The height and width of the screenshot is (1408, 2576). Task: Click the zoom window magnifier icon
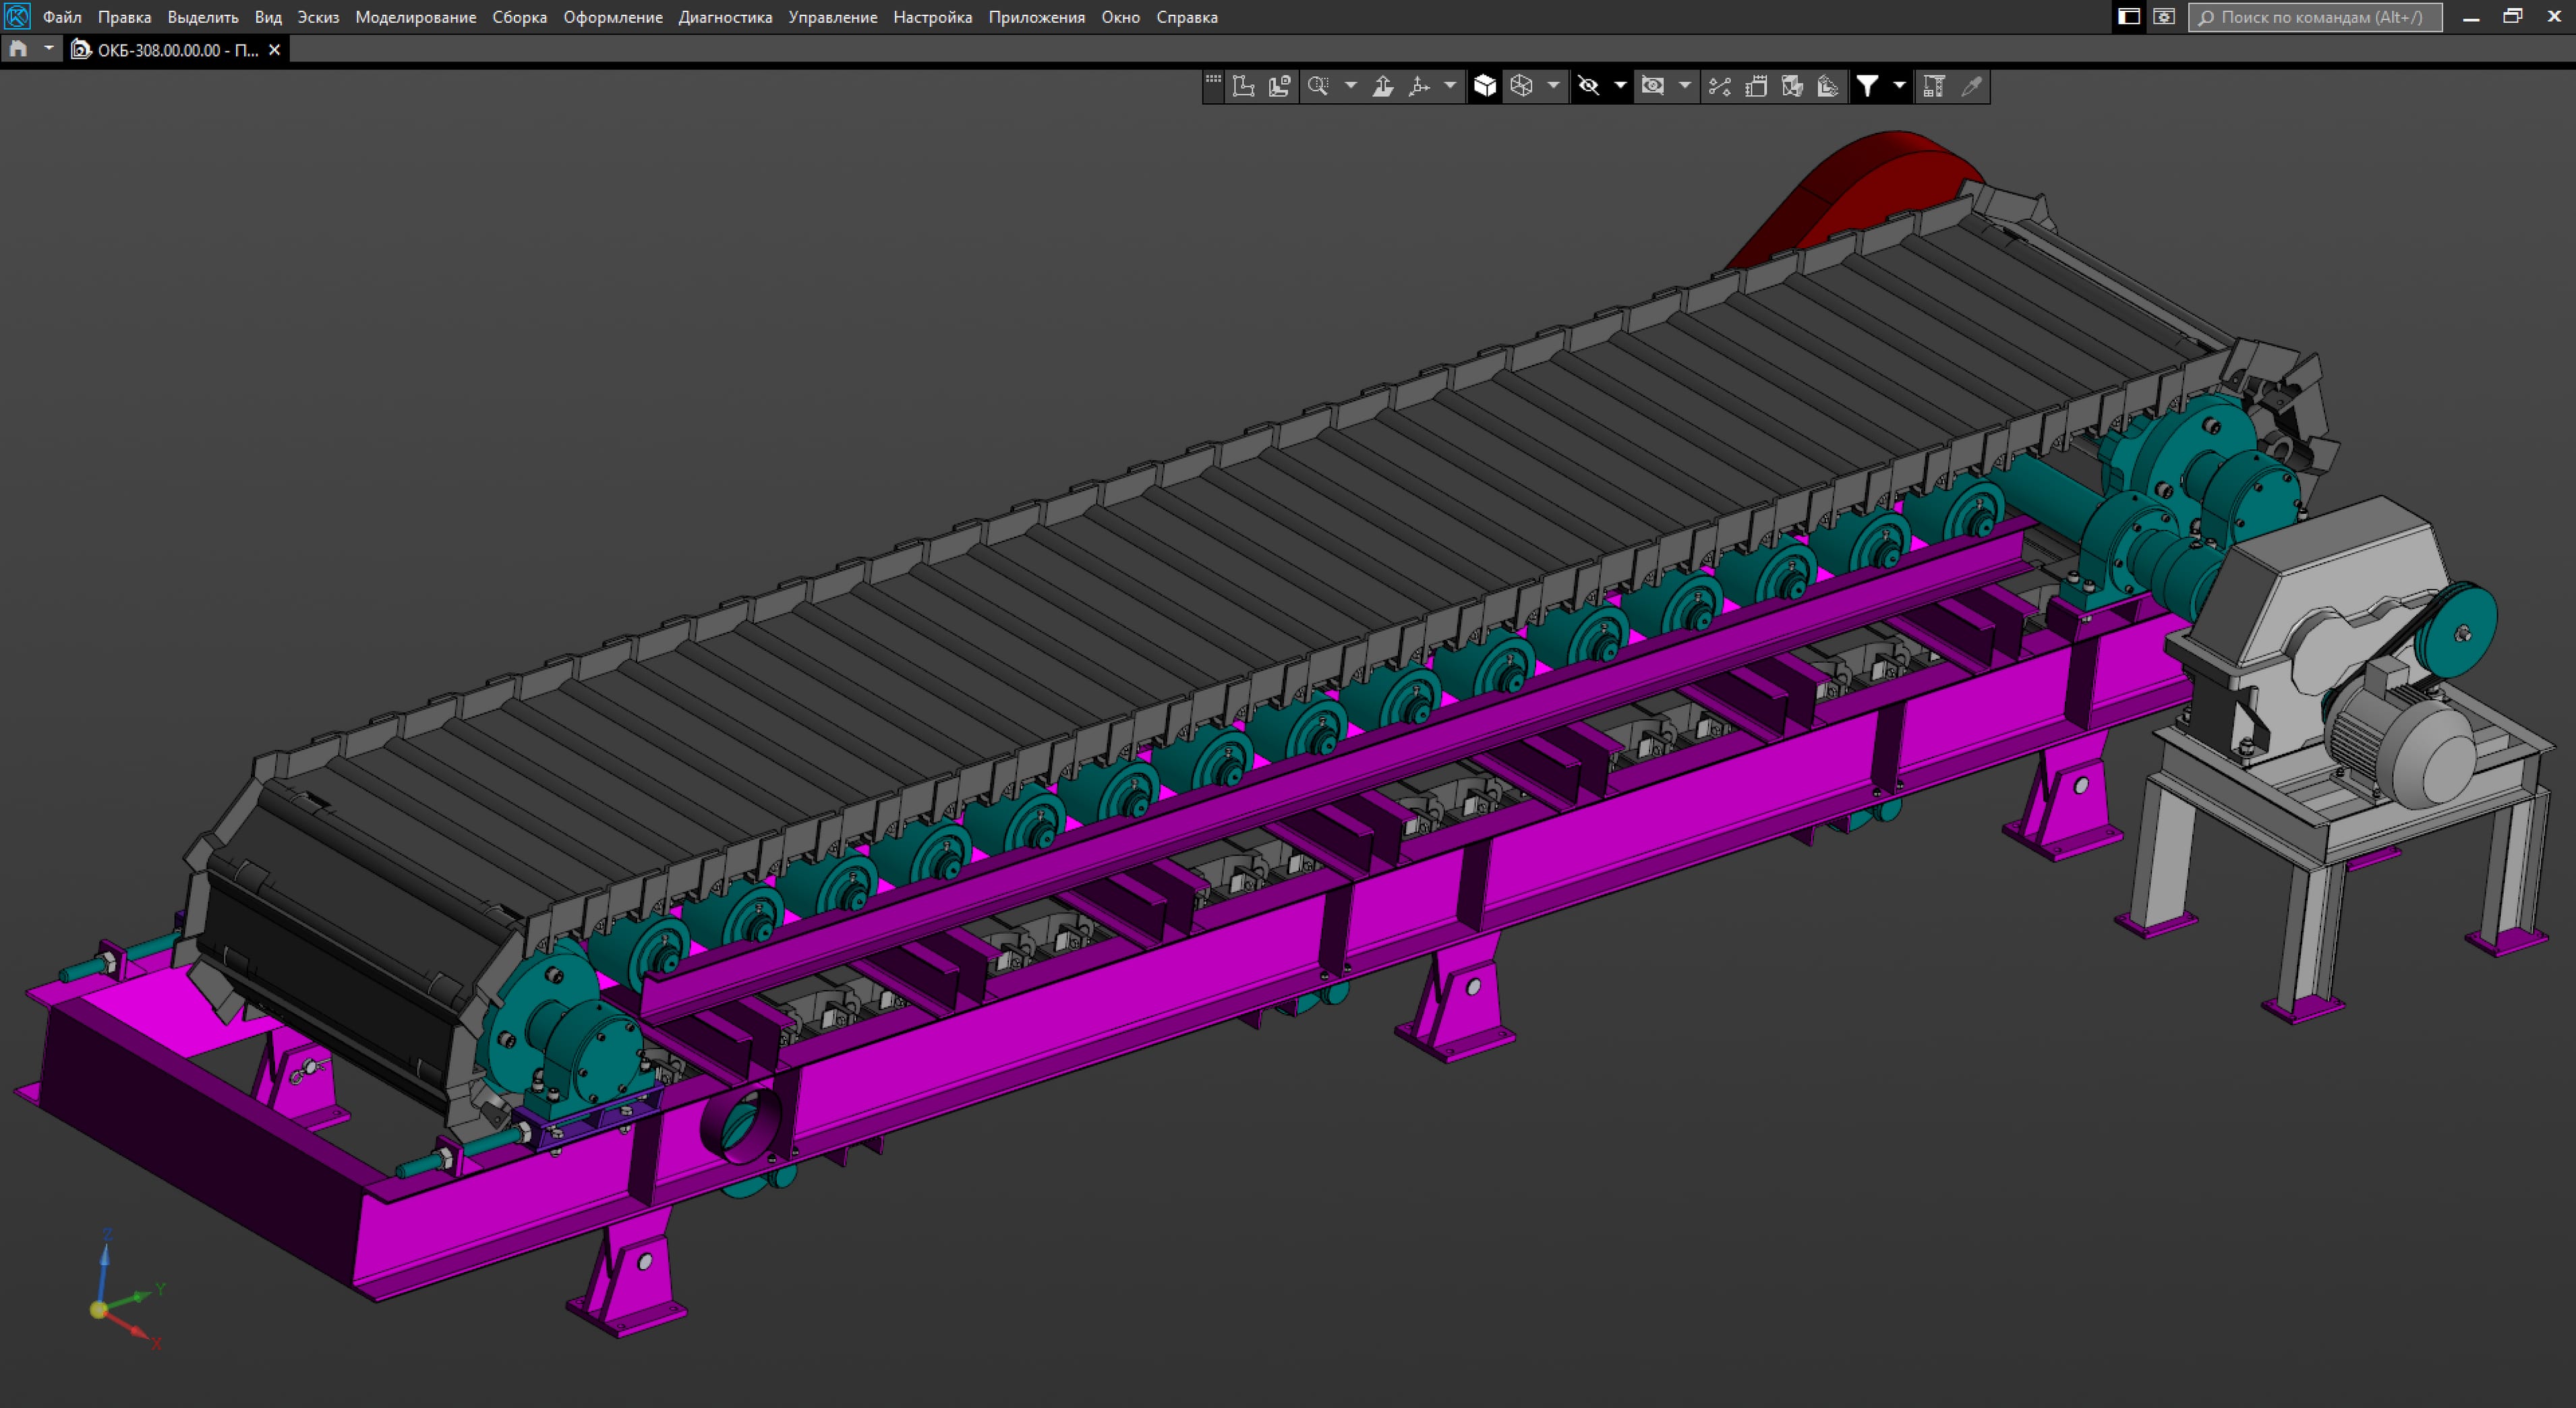[x=1318, y=86]
